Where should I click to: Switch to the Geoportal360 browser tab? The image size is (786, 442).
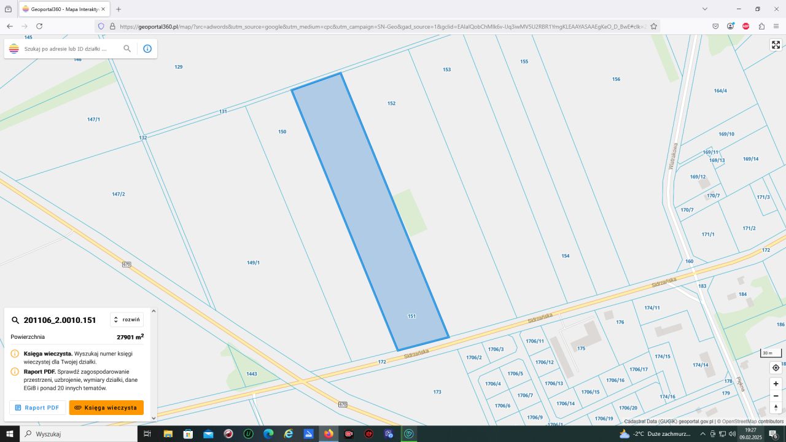pyautogui.click(x=64, y=9)
